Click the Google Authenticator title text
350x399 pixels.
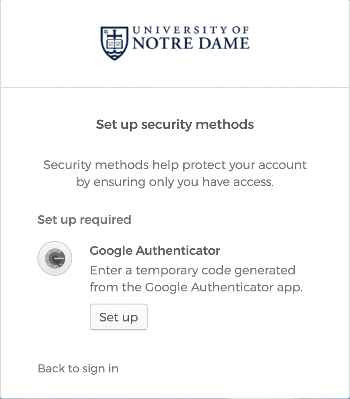[x=155, y=251]
